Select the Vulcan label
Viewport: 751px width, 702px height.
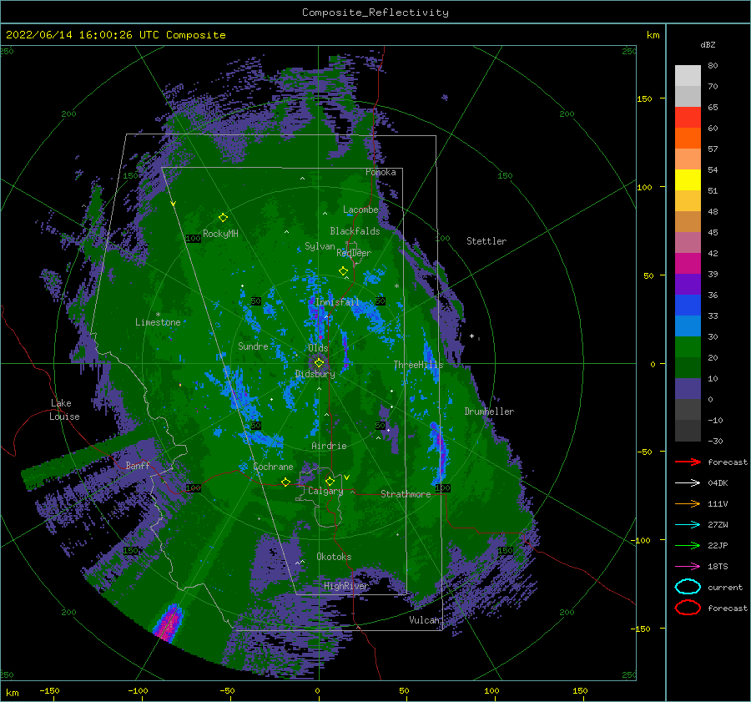point(424,619)
